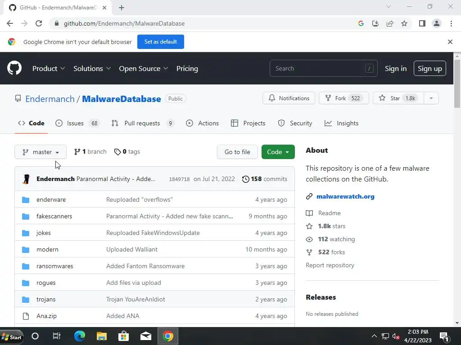Open the Chrome side panel icon
The image size is (461, 345).
[422, 23]
